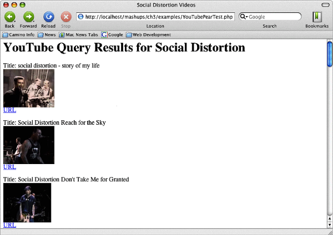Viewport: 333px width, 235px height.
Task: Click the 'YouTube Query Results' heading
Action: point(124,47)
